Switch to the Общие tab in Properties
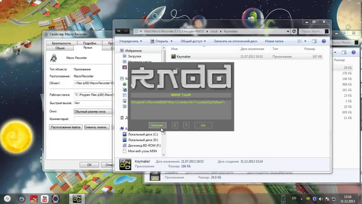This screenshot has width=362, height=204. (60, 48)
